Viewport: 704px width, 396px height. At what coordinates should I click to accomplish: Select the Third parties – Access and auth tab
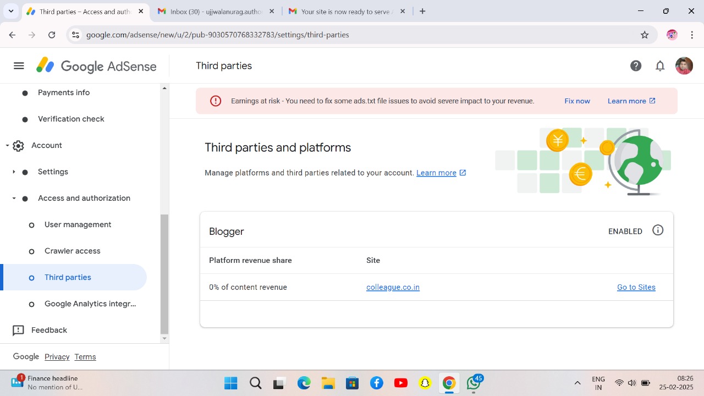[85, 11]
